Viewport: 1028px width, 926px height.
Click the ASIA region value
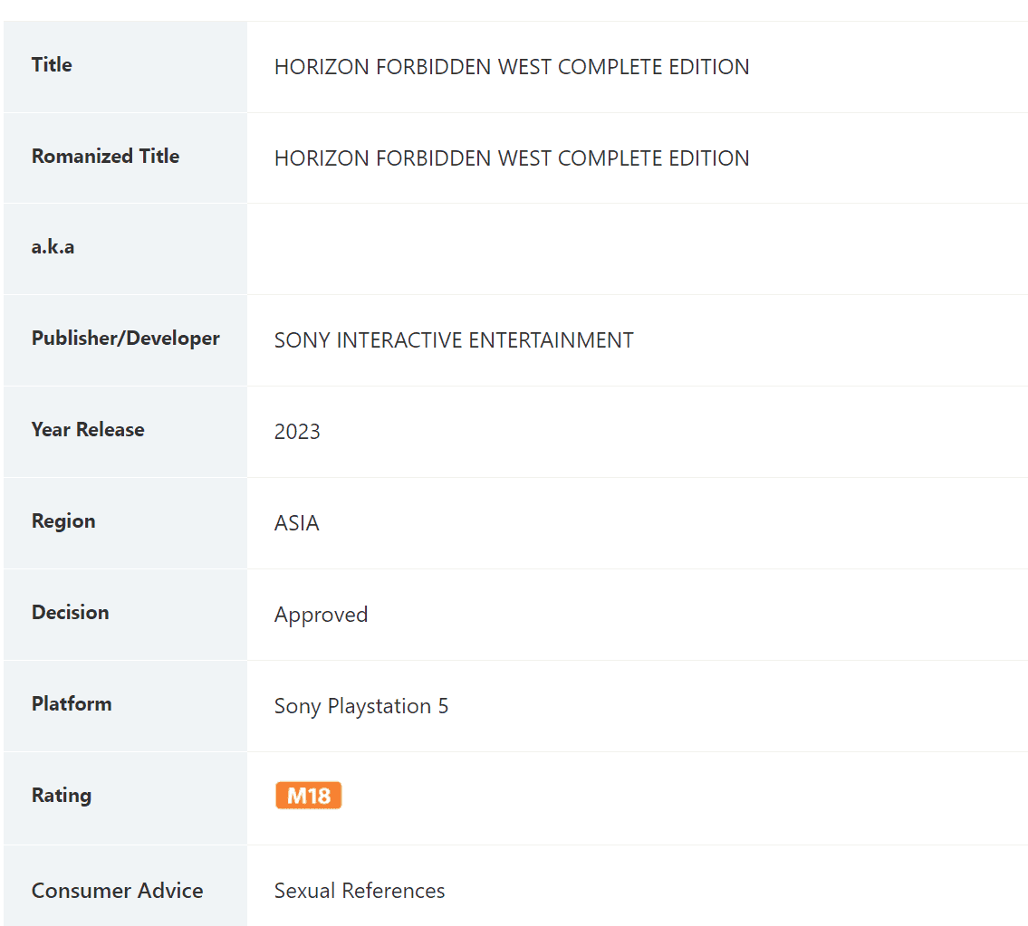coord(296,523)
